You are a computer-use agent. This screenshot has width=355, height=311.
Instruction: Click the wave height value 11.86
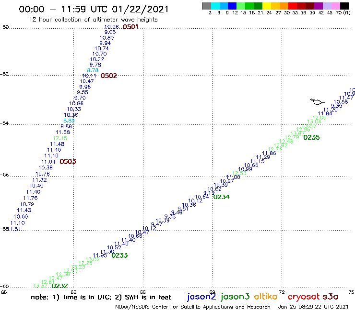point(269,153)
